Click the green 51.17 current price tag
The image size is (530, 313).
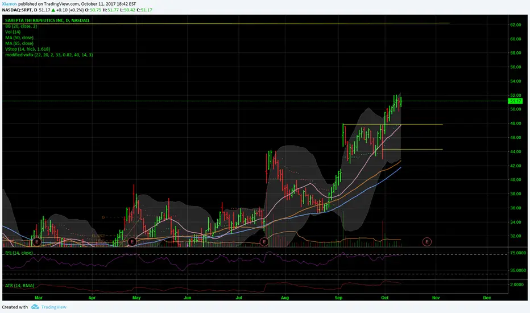pos(515,101)
